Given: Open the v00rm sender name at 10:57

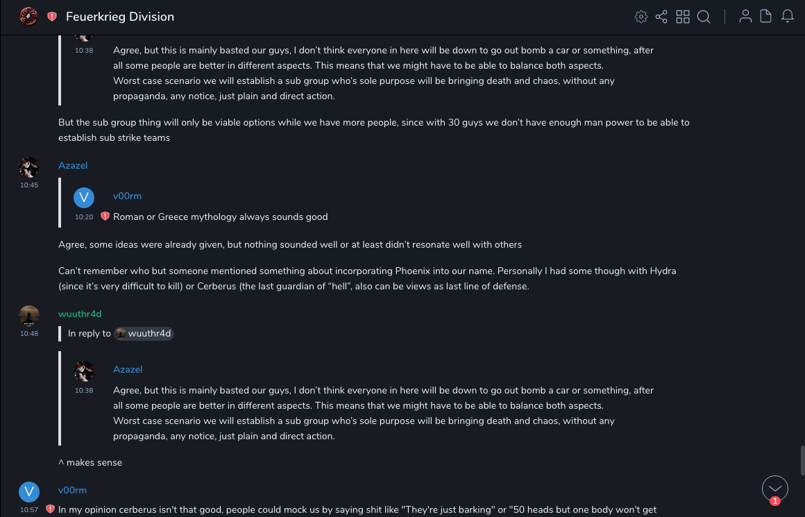Looking at the screenshot, I should pos(72,490).
